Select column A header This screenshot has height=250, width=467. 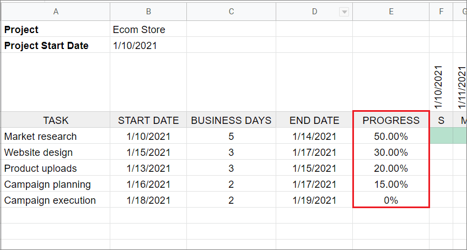(55, 12)
